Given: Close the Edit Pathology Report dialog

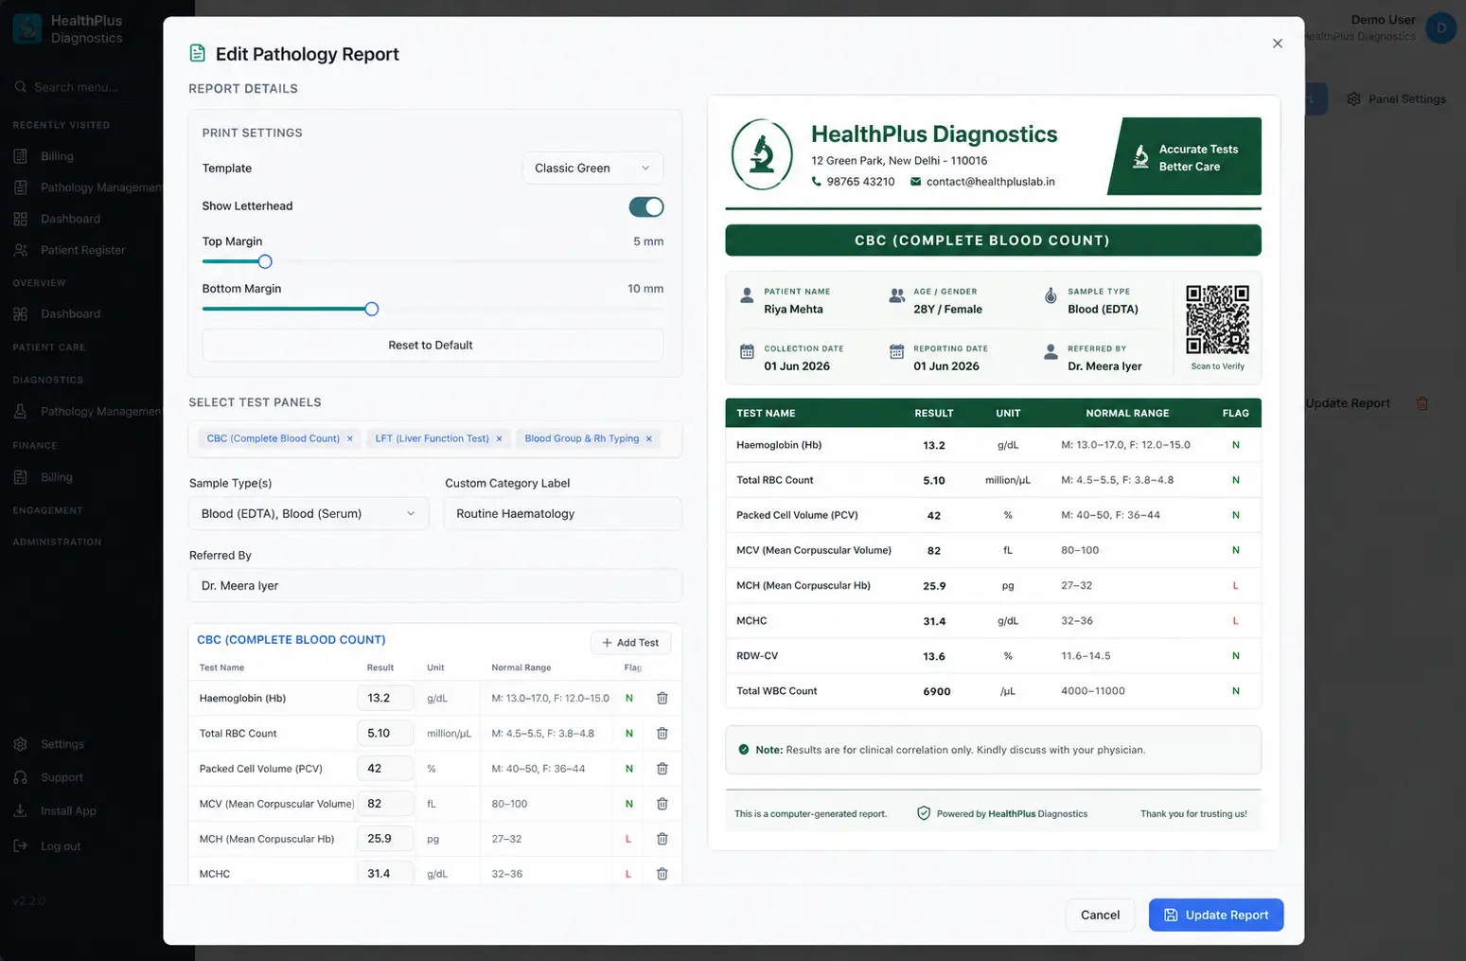Looking at the screenshot, I should 1278,44.
